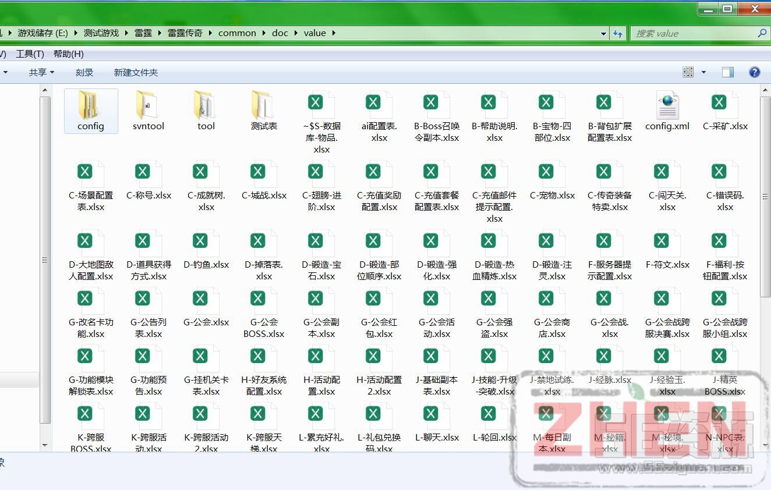Expand the 共享 dropdown menu
Screen dimensions: 771x490
coord(41,72)
